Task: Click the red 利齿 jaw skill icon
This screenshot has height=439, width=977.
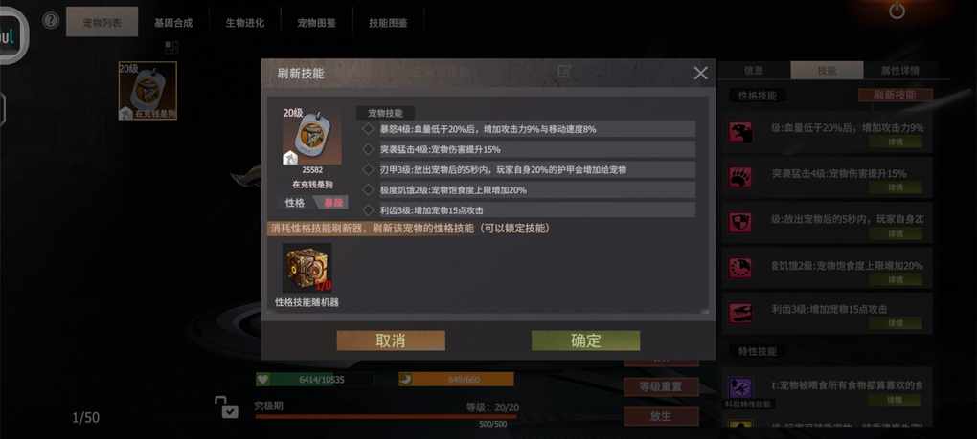Action: (740, 313)
